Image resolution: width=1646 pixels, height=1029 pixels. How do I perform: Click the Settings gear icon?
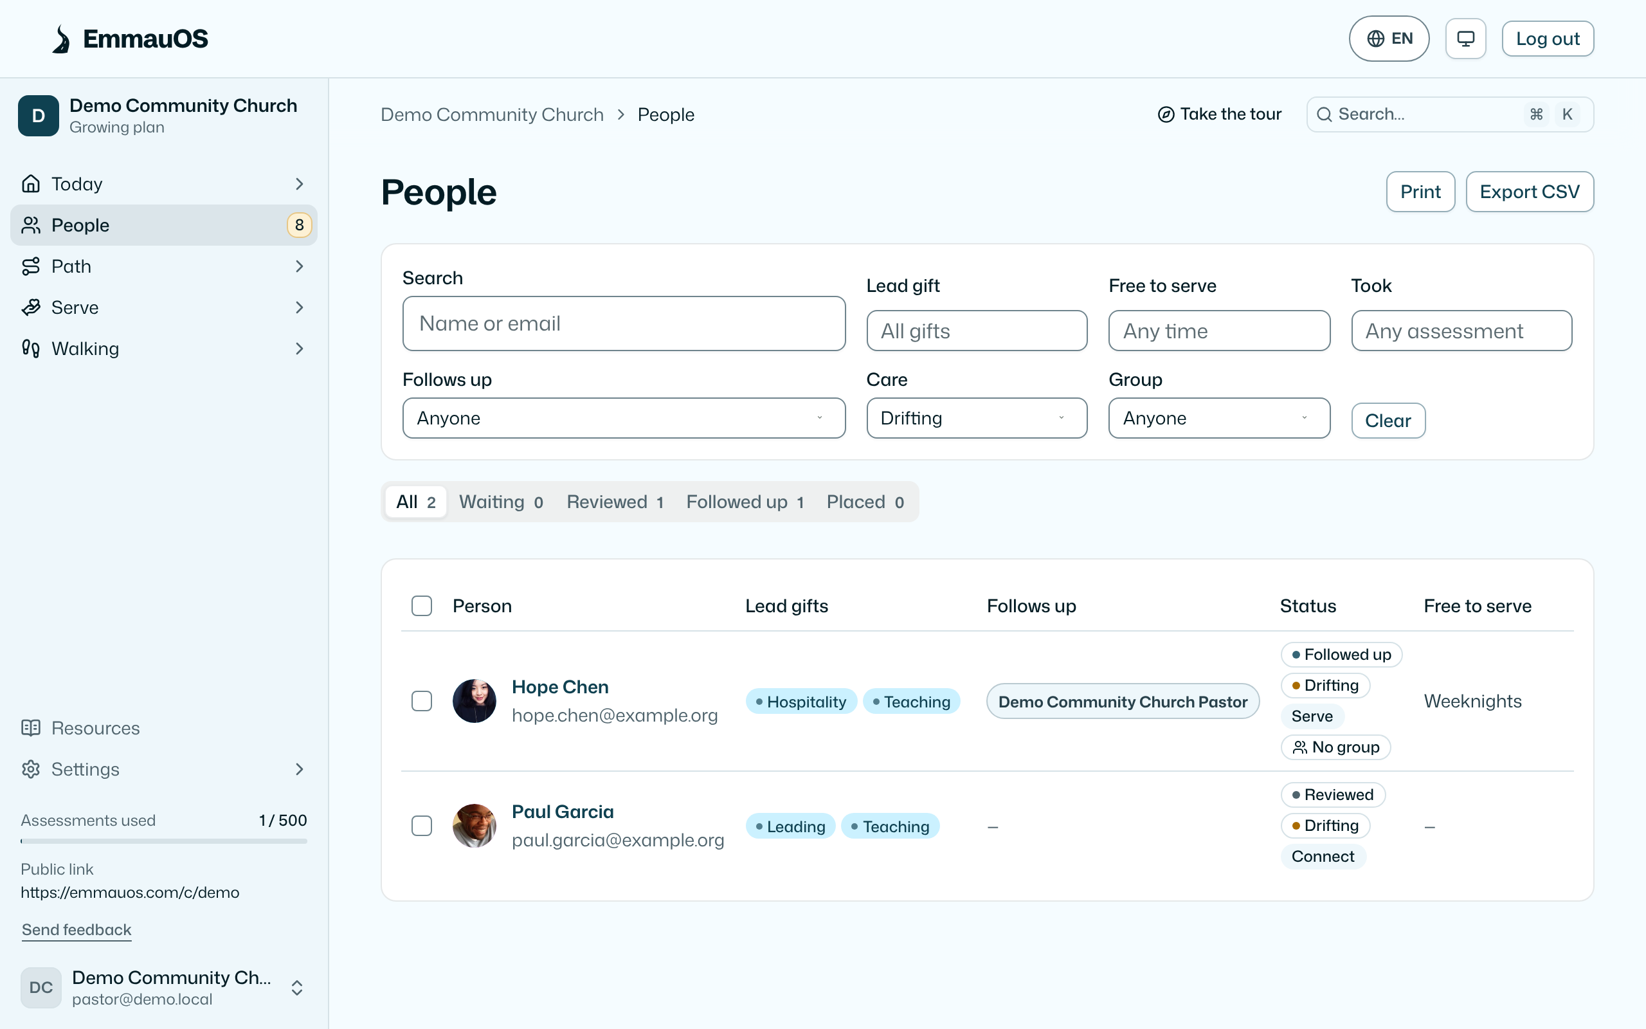click(x=31, y=769)
